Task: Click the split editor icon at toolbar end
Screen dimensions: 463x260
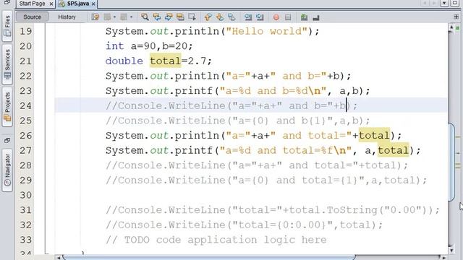Action: pyautogui.click(x=456, y=17)
